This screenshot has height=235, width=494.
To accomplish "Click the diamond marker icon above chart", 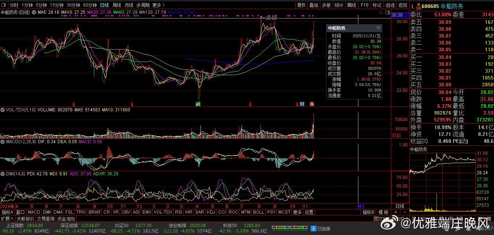I will (x=381, y=12).
